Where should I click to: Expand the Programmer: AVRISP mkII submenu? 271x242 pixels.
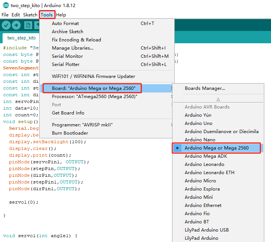106,125
